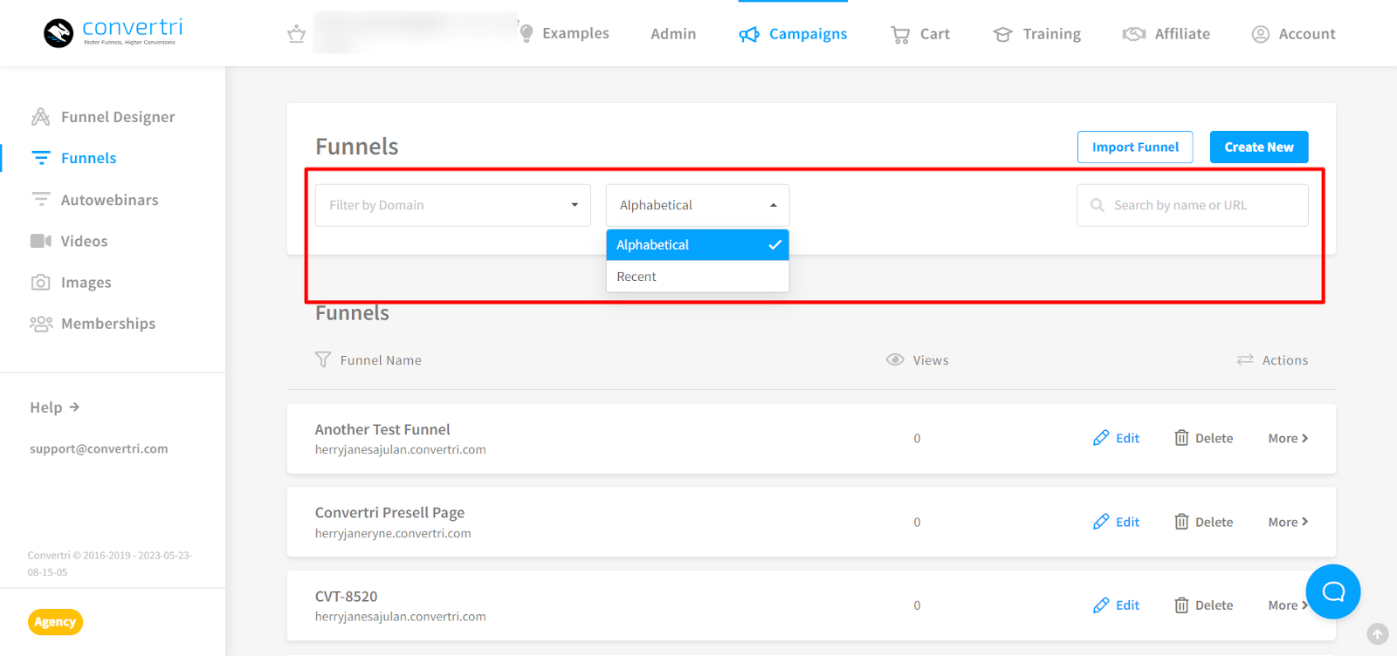Select Videos in sidebar
Viewport: 1397px width, 656px height.
(x=69, y=241)
